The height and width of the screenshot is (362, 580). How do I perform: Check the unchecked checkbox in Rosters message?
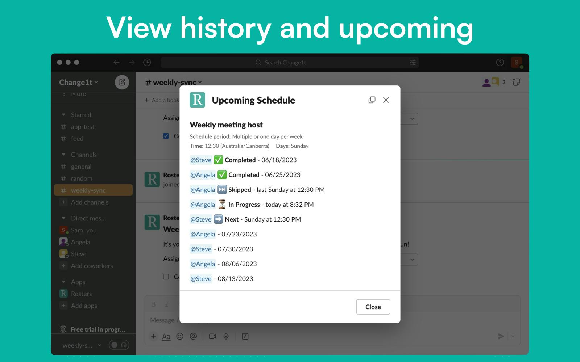pos(166,277)
